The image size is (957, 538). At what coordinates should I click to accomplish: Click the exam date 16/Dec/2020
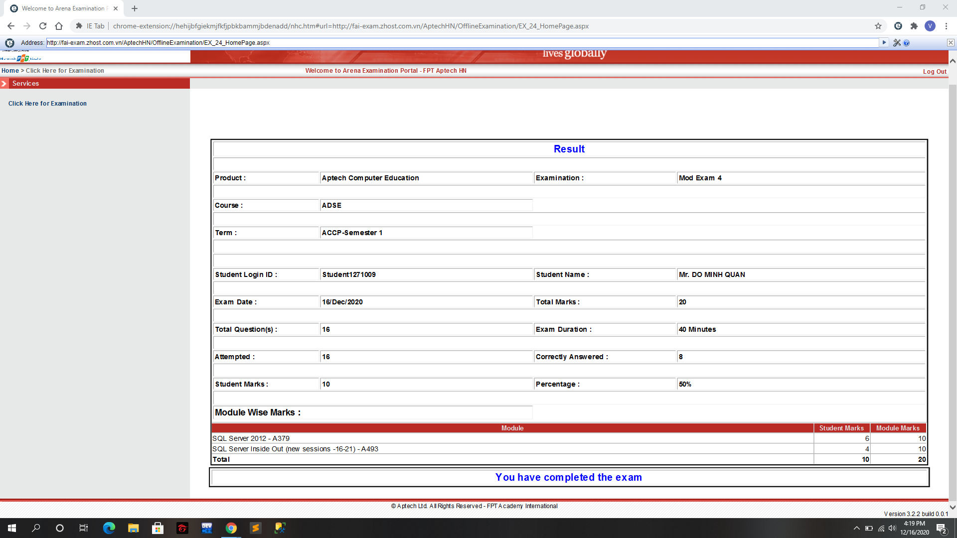[342, 302]
